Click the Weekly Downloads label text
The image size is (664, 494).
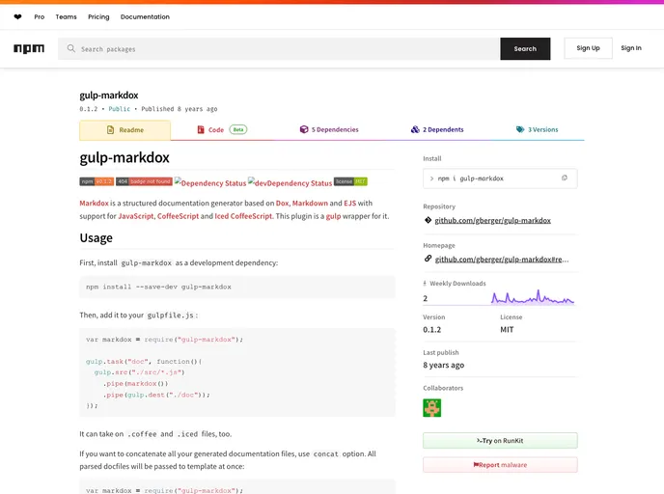tap(457, 284)
